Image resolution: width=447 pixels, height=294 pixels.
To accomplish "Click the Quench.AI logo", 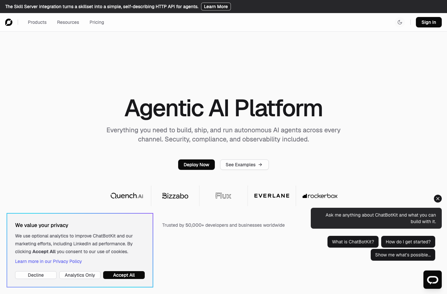I will click(127, 196).
